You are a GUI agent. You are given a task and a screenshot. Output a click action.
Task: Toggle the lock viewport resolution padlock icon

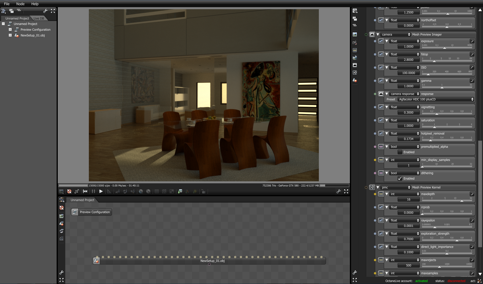[x=203, y=191]
